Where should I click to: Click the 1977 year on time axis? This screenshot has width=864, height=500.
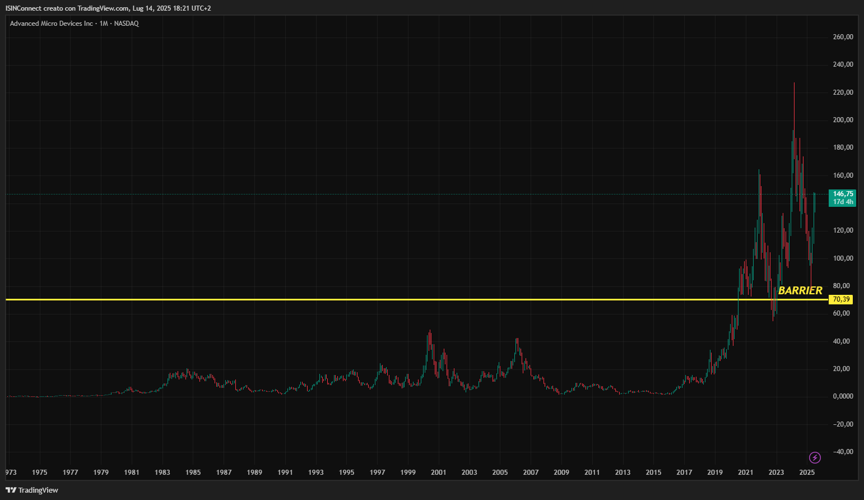coord(70,473)
